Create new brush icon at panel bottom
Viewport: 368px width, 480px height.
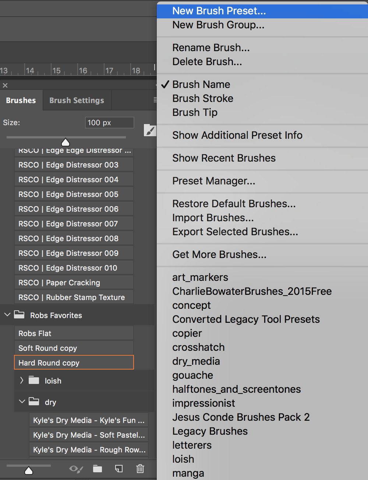(x=119, y=469)
